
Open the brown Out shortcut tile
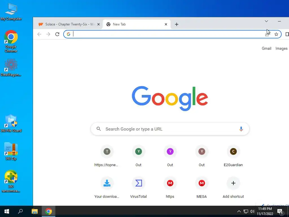tap(202, 156)
